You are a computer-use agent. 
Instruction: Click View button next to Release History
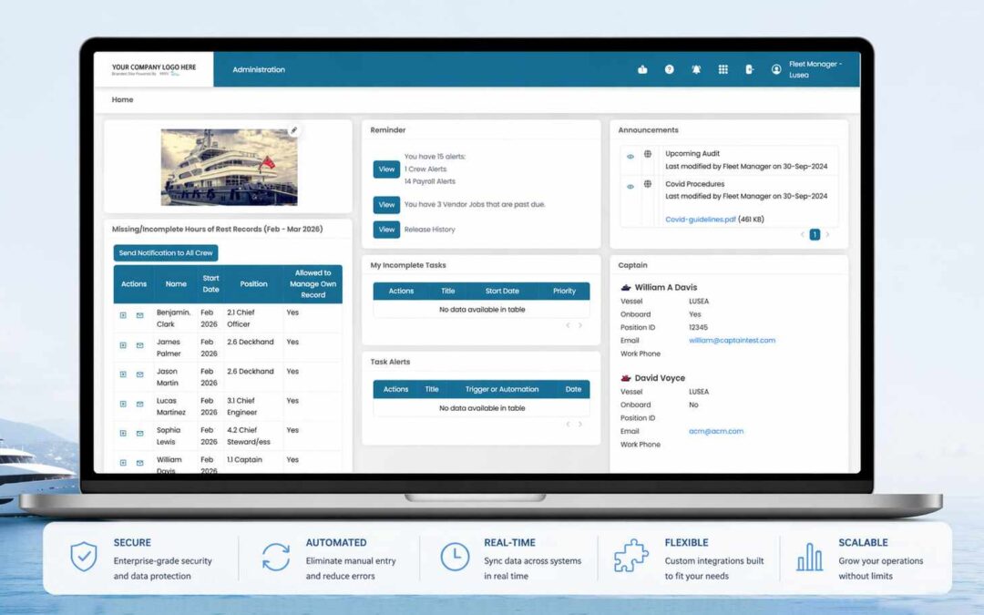(x=386, y=230)
